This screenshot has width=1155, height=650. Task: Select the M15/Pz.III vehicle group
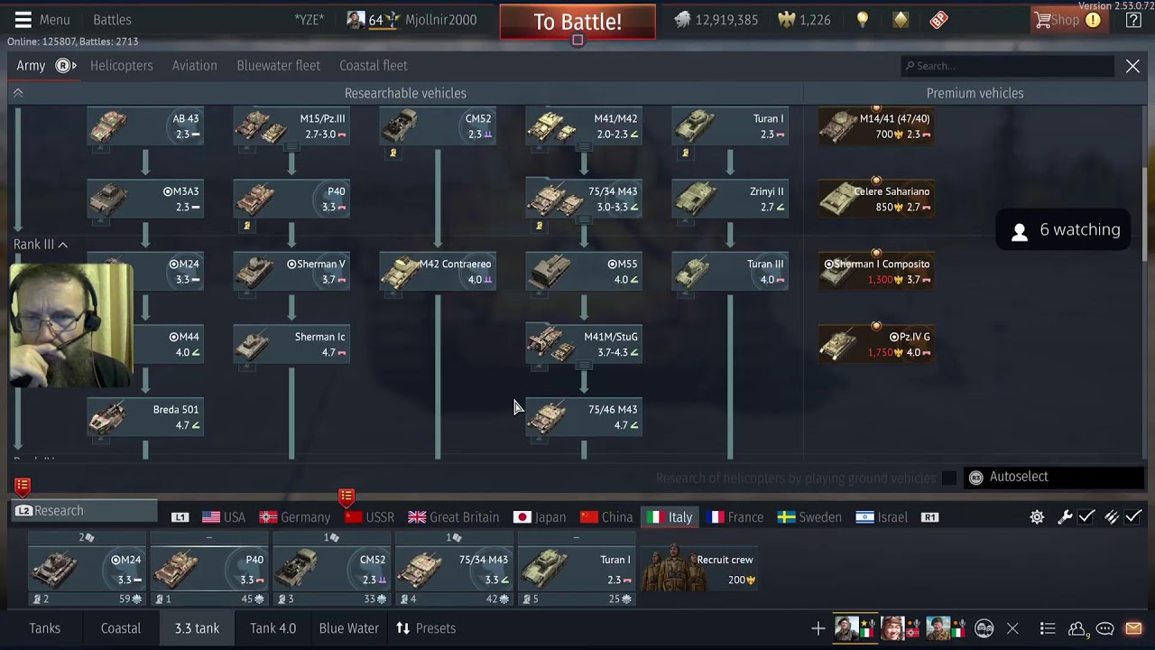point(291,126)
